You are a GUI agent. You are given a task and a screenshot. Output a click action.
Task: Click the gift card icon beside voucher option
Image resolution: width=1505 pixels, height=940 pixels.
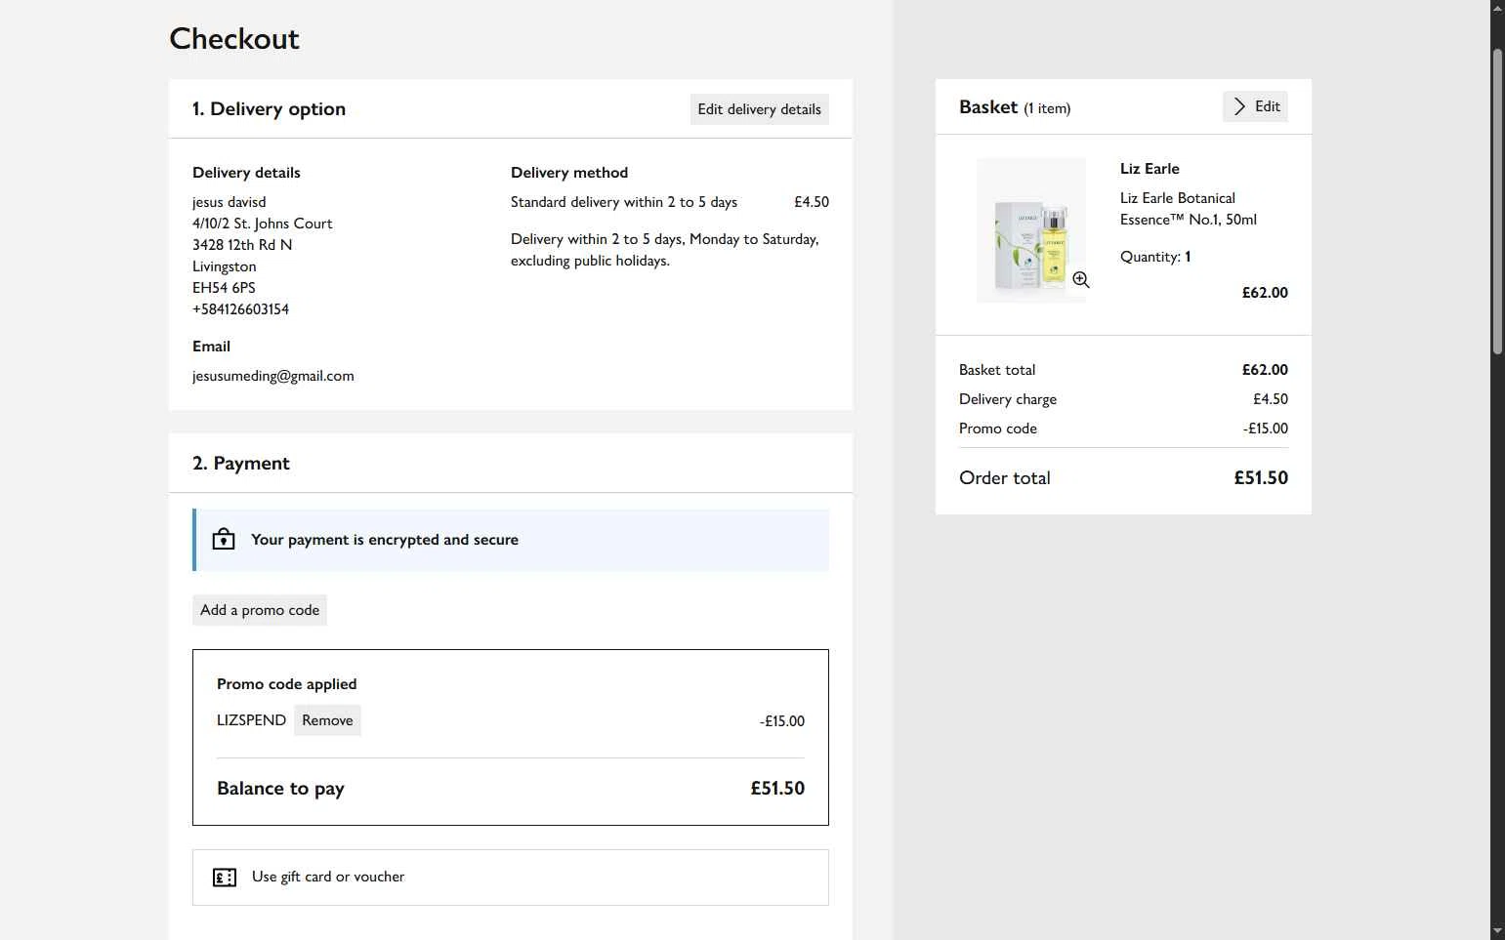pos(225,878)
